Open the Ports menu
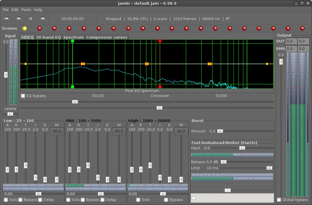312x205 pixels. tap(26, 10)
